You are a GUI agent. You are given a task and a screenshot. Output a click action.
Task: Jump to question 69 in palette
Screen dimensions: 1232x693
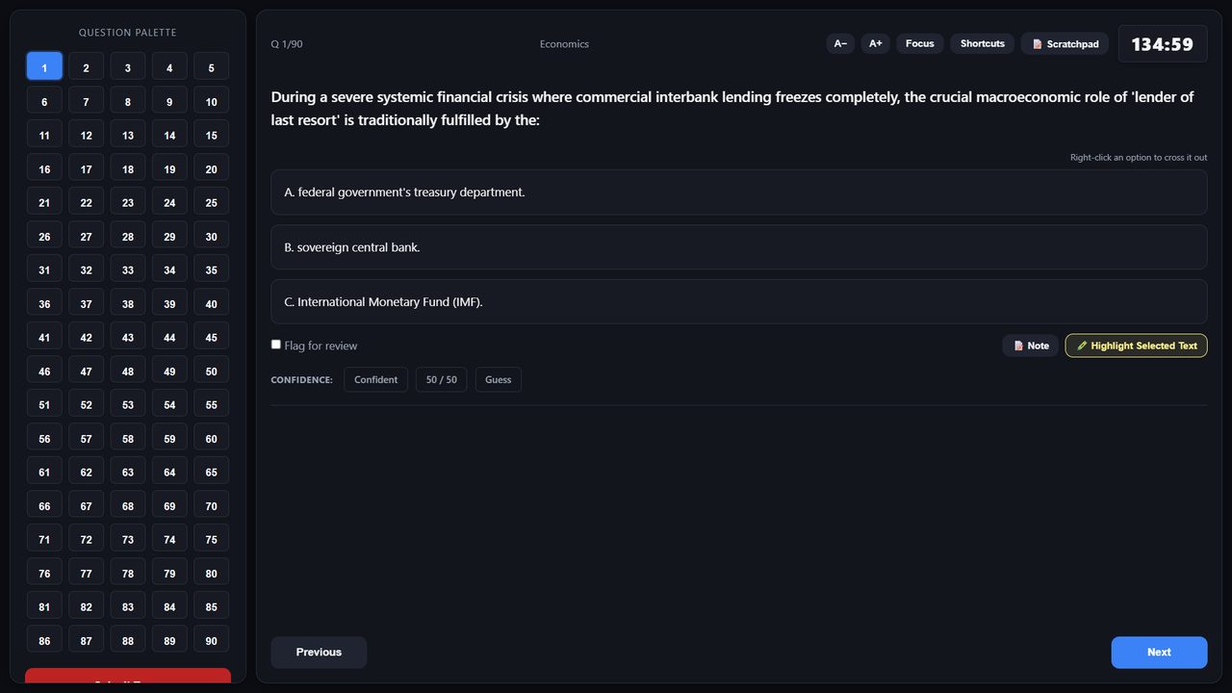pos(169,504)
